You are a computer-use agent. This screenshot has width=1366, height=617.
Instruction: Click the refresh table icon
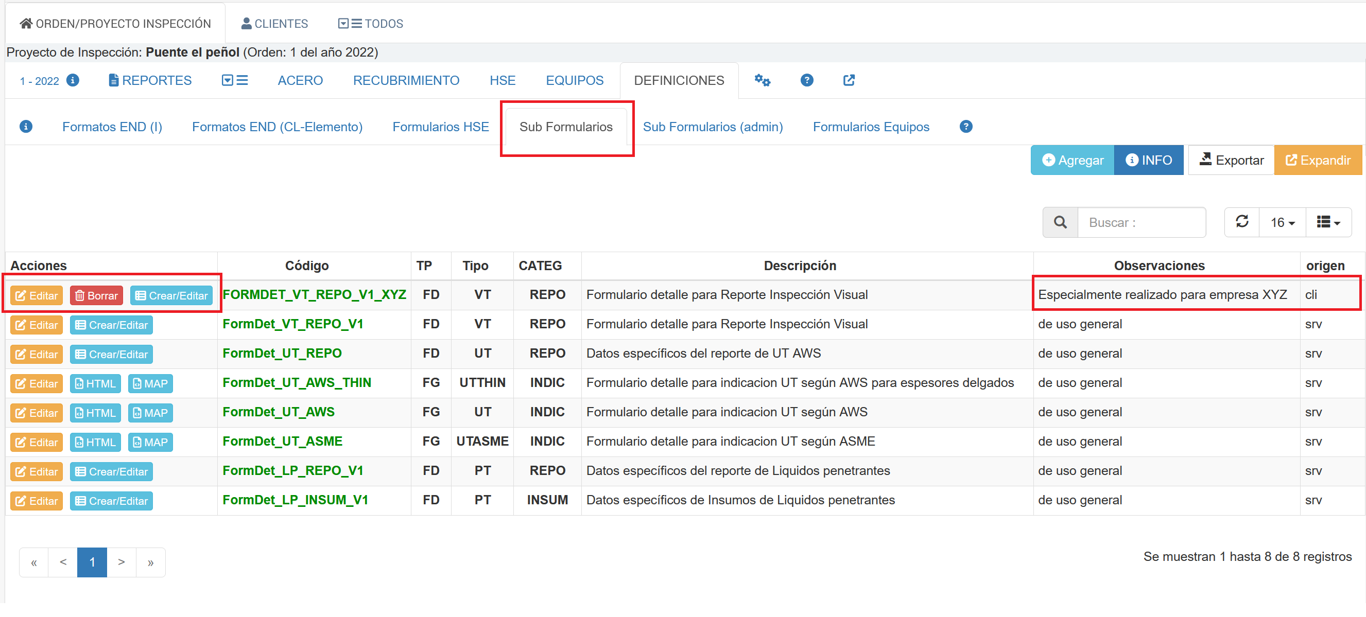(x=1242, y=222)
